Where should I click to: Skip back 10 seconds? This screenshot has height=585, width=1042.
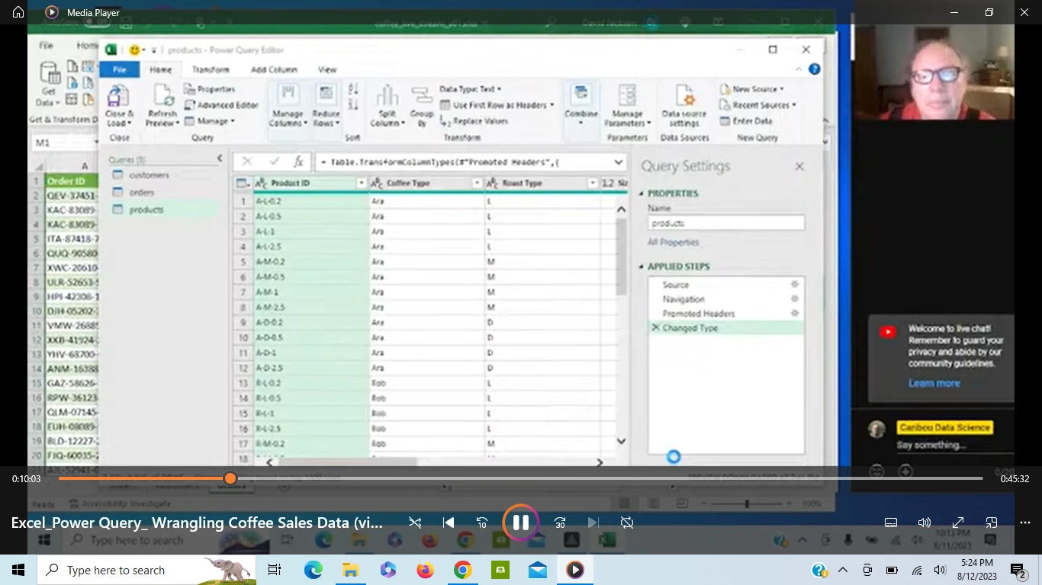click(482, 523)
